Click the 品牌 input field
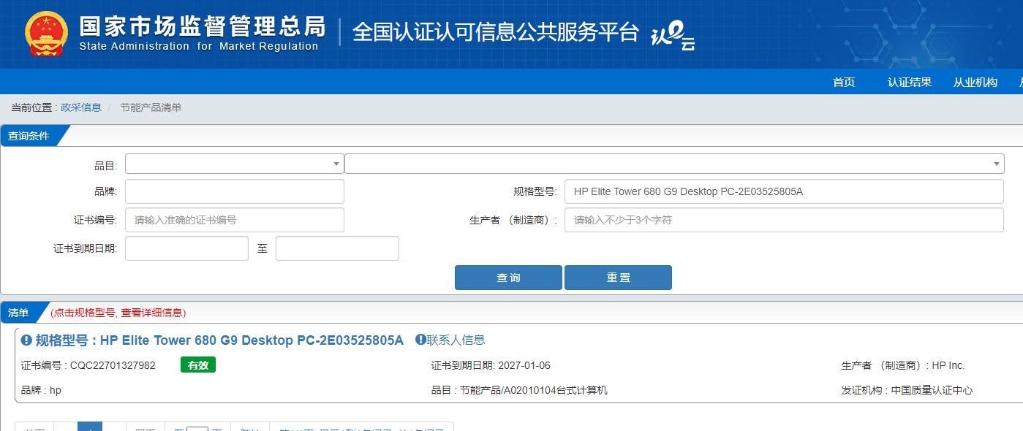Viewport: 1023px width, 431px height. click(x=234, y=191)
